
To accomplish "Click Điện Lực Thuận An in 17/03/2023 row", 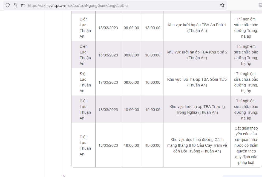I will point(85,82).
